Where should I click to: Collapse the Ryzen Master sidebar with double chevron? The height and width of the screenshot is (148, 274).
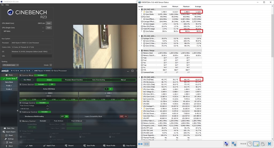[x=18, y=111]
